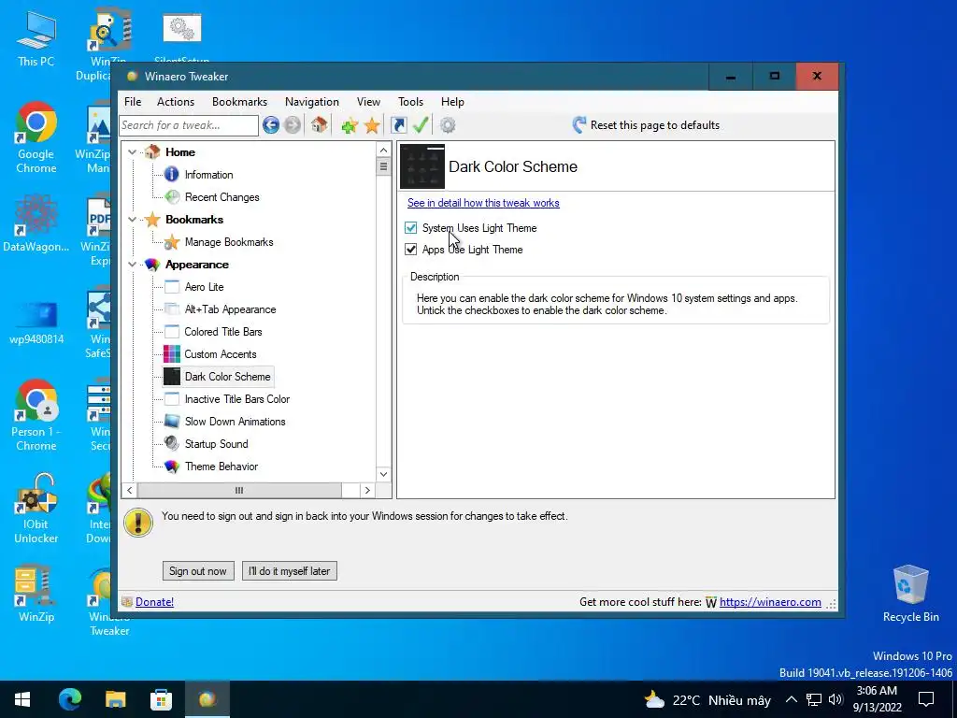Open IObit Unlocker desktop icon

click(36, 509)
